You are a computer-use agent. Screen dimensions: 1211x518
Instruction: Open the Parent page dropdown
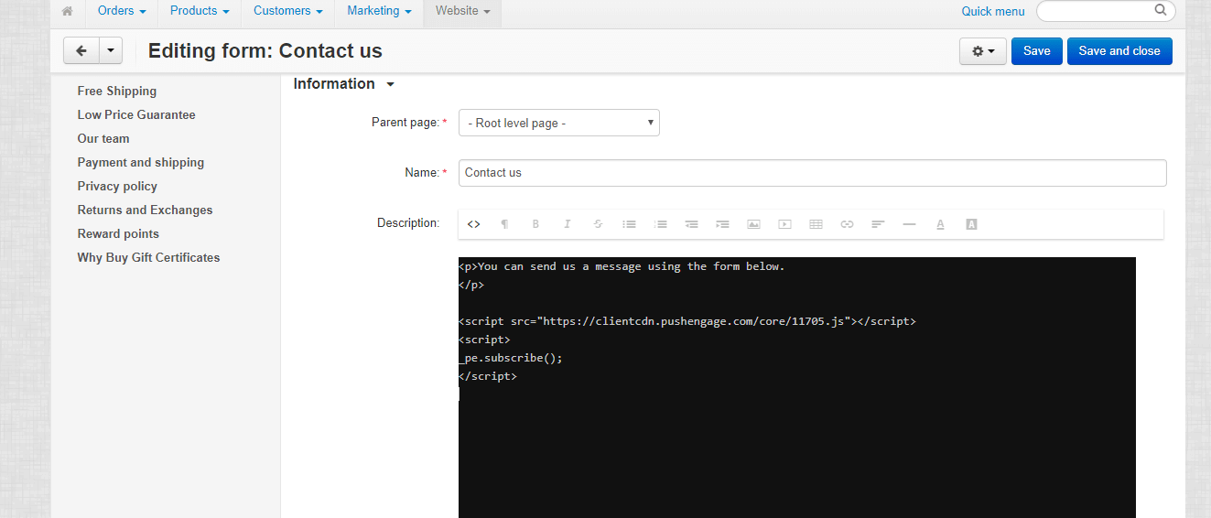click(x=558, y=123)
